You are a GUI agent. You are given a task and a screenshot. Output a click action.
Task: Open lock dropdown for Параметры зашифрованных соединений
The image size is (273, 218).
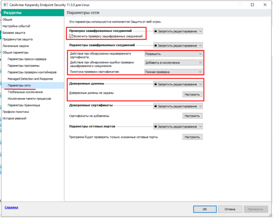178,46
